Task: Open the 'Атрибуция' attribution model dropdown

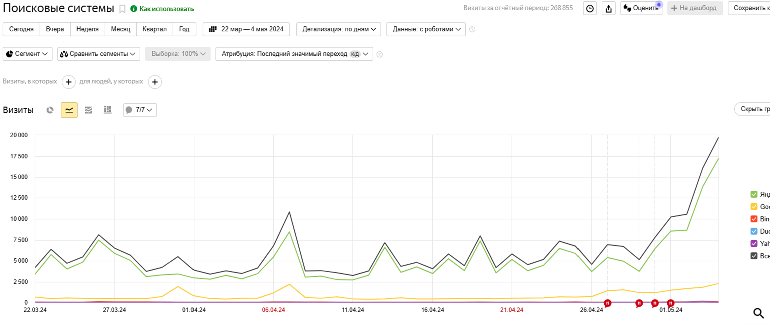Action: (294, 54)
